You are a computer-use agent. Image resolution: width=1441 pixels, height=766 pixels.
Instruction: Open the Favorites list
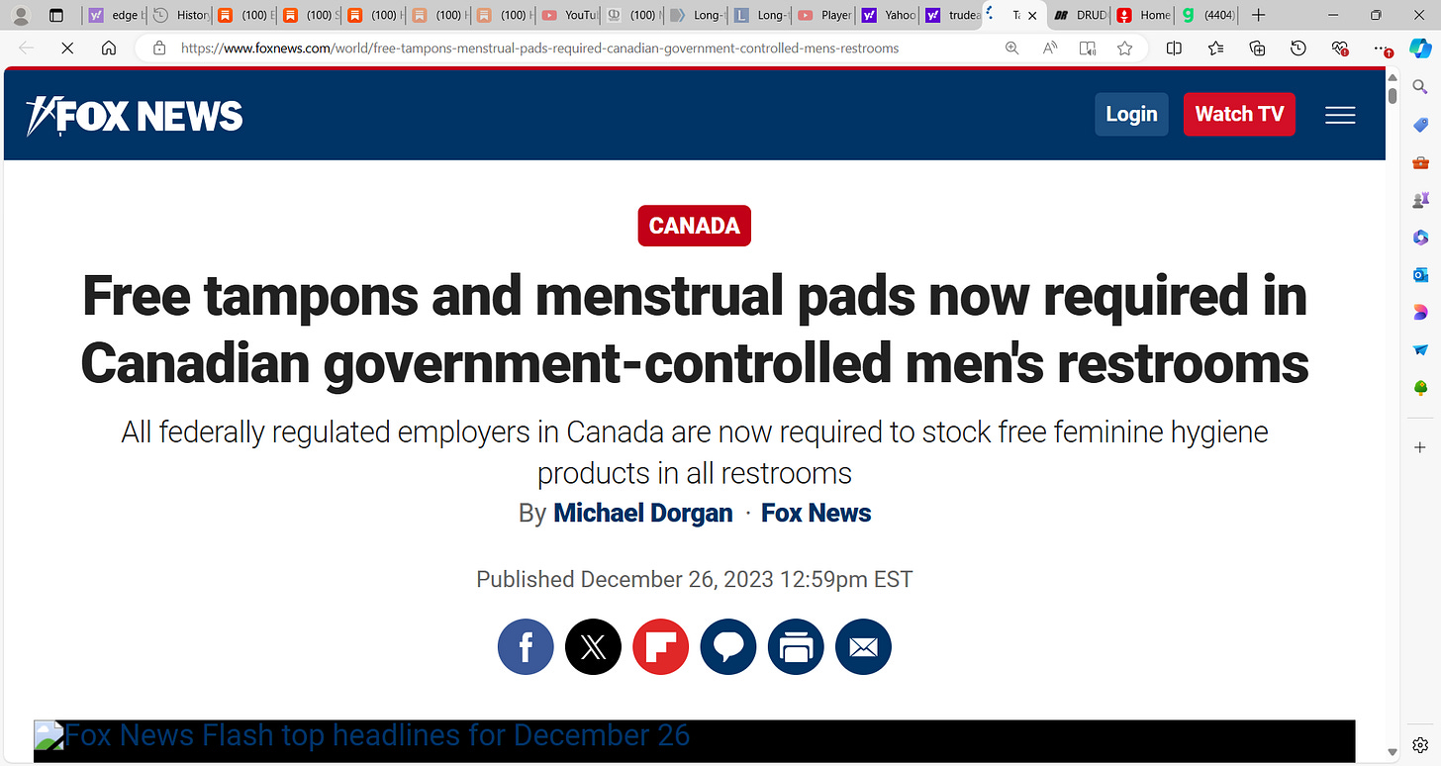[x=1215, y=48]
